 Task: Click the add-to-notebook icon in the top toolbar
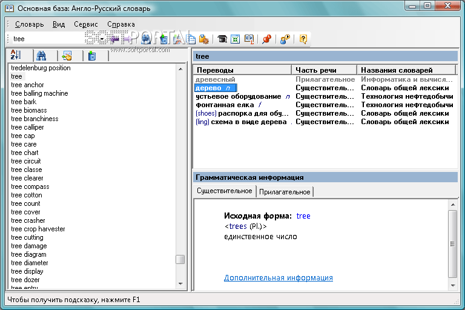click(163, 39)
